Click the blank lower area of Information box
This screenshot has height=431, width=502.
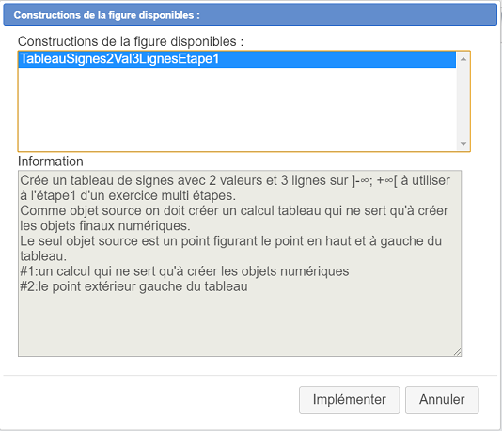(x=240, y=325)
